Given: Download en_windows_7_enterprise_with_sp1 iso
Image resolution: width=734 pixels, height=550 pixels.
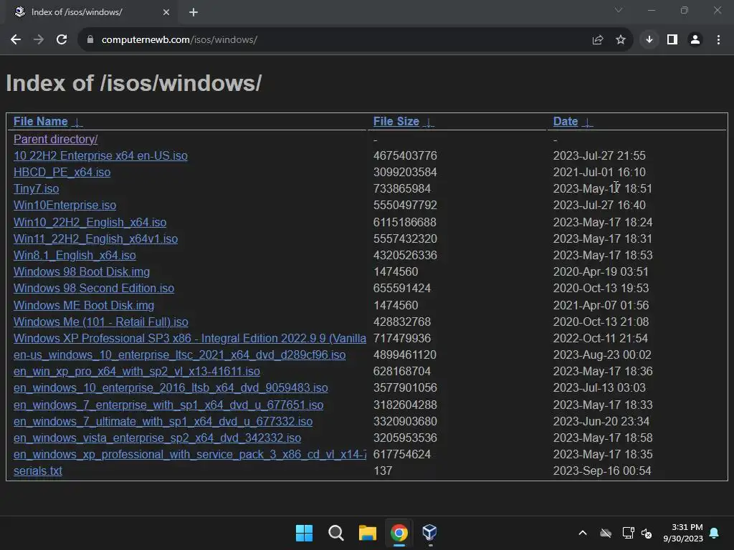Looking at the screenshot, I should [168, 405].
